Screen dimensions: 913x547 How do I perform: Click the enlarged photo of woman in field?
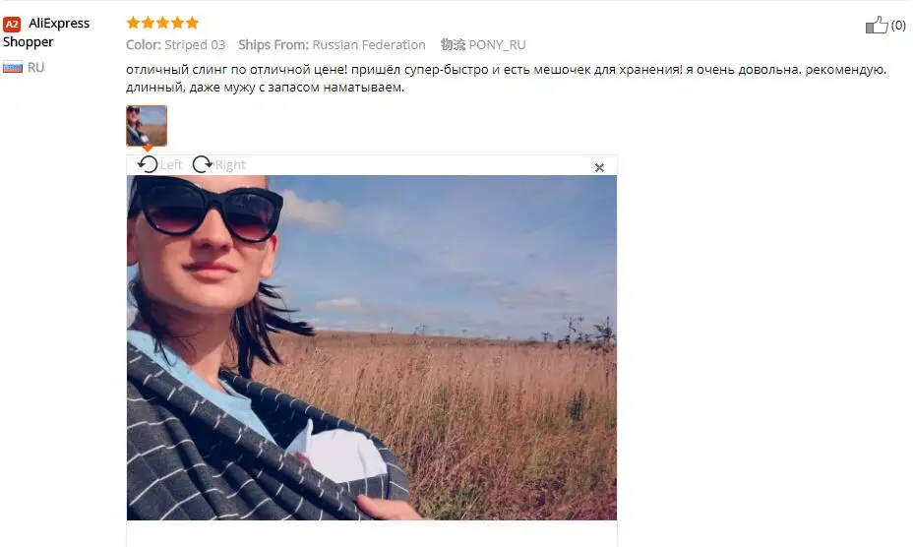point(372,347)
